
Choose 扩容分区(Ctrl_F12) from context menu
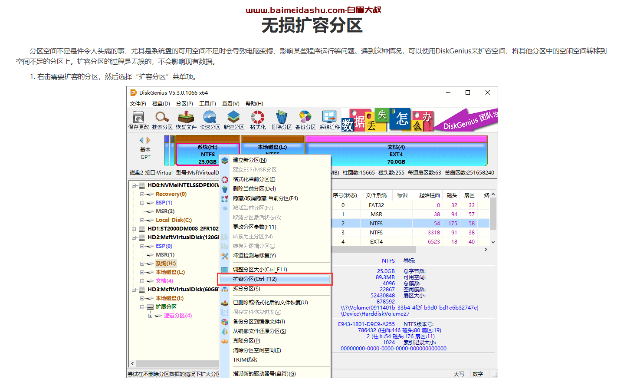click(x=275, y=279)
